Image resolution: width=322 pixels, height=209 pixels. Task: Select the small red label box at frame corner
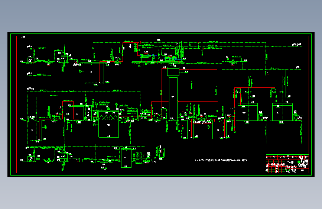24,37
